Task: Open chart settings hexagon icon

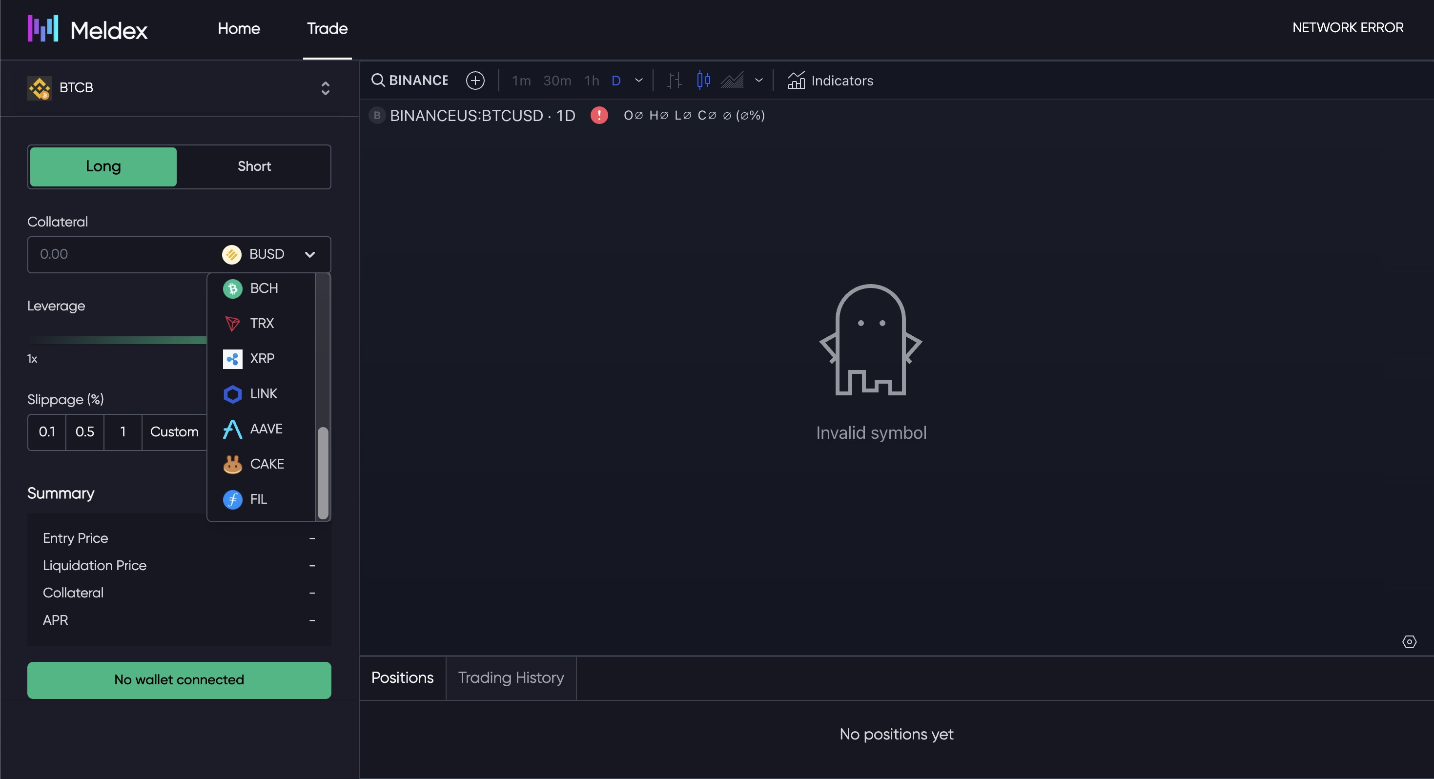Action: click(x=1409, y=641)
